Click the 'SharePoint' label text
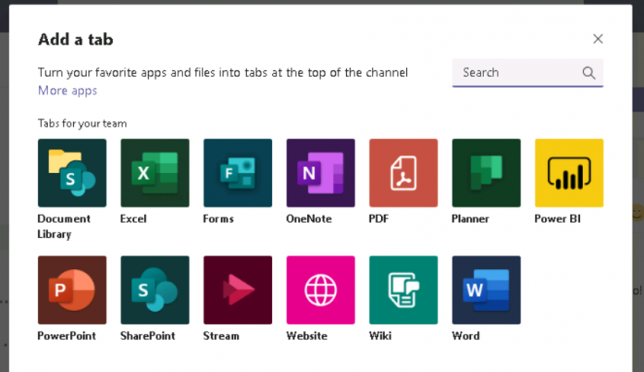This screenshot has height=372, width=644. click(x=147, y=336)
